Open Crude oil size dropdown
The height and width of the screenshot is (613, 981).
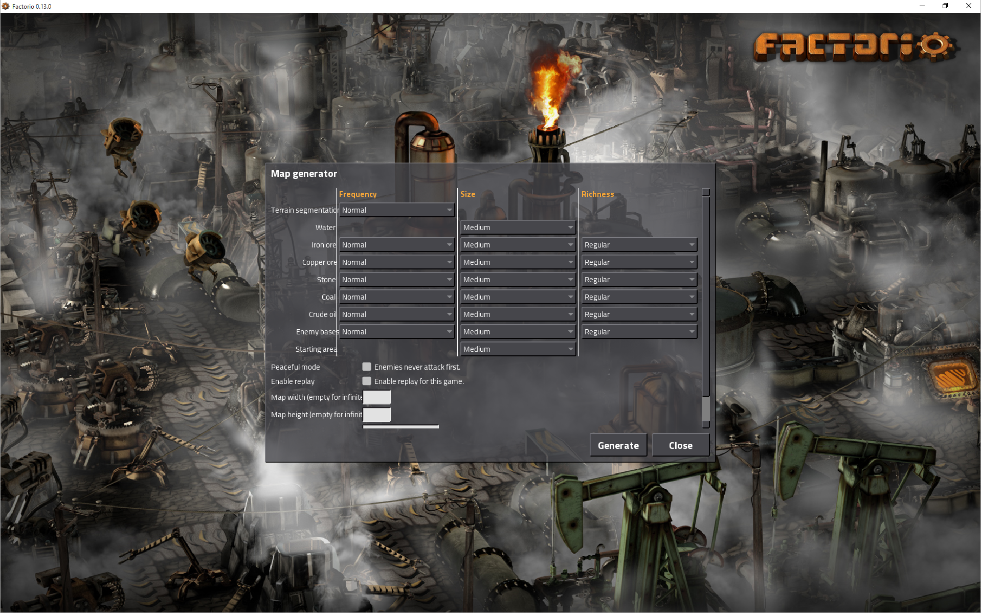tap(518, 314)
